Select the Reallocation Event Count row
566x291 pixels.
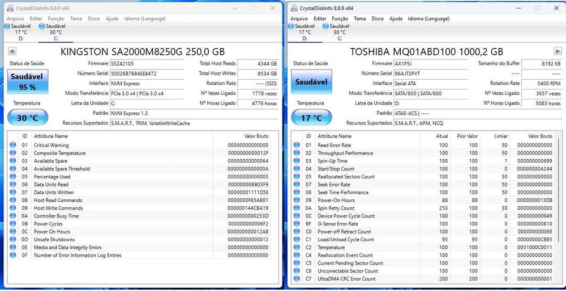[424, 255]
